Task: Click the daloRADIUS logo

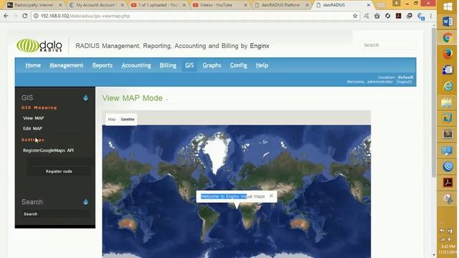Action: (x=39, y=46)
